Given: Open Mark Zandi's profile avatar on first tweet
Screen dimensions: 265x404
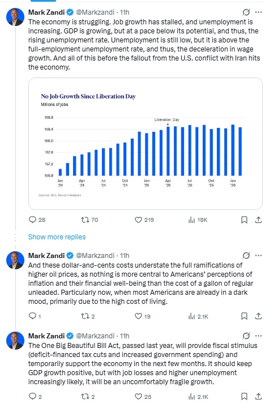Looking at the screenshot, I should (15, 17).
